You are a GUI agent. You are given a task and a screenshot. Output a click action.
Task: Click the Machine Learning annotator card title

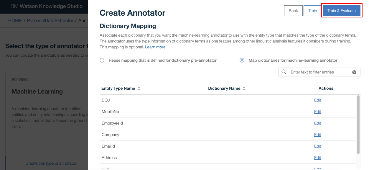[x=37, y=91]
